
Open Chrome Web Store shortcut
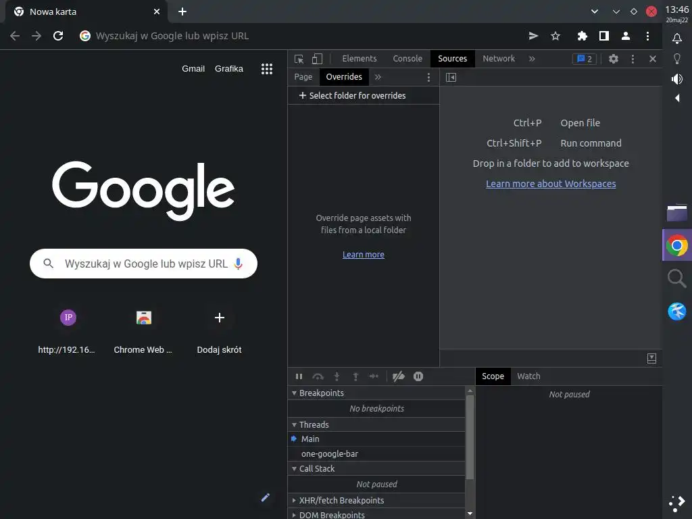click(143, 330)
